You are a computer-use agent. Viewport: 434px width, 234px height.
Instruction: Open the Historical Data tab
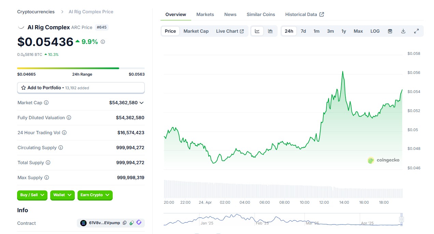(305, 14)
